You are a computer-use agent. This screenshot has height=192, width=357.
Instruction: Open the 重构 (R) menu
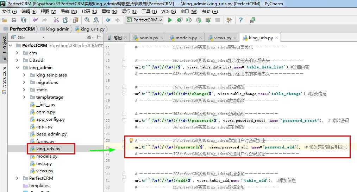(109, 11)
